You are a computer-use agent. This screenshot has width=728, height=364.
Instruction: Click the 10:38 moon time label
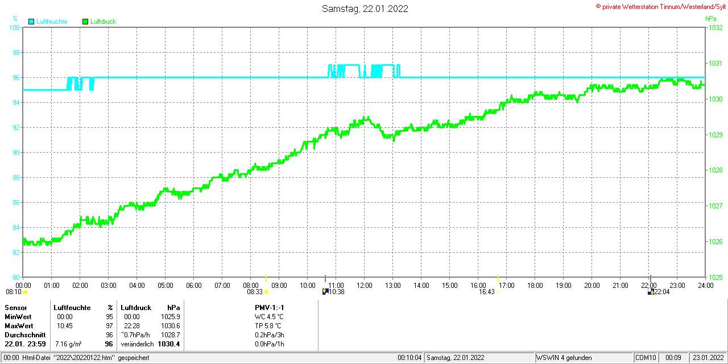click(x=337, y=292)
